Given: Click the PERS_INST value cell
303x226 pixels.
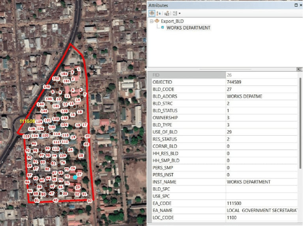Looking at the screenshot, I should pyautogui.click(x=262, y=175).
